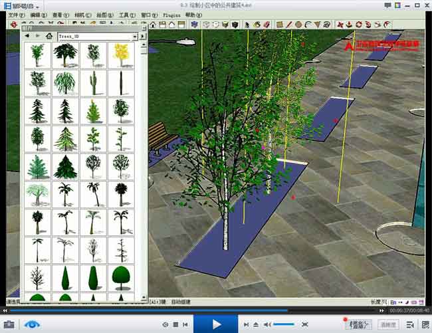
Task: Adjust the volume slider
Action: [284, 324]
